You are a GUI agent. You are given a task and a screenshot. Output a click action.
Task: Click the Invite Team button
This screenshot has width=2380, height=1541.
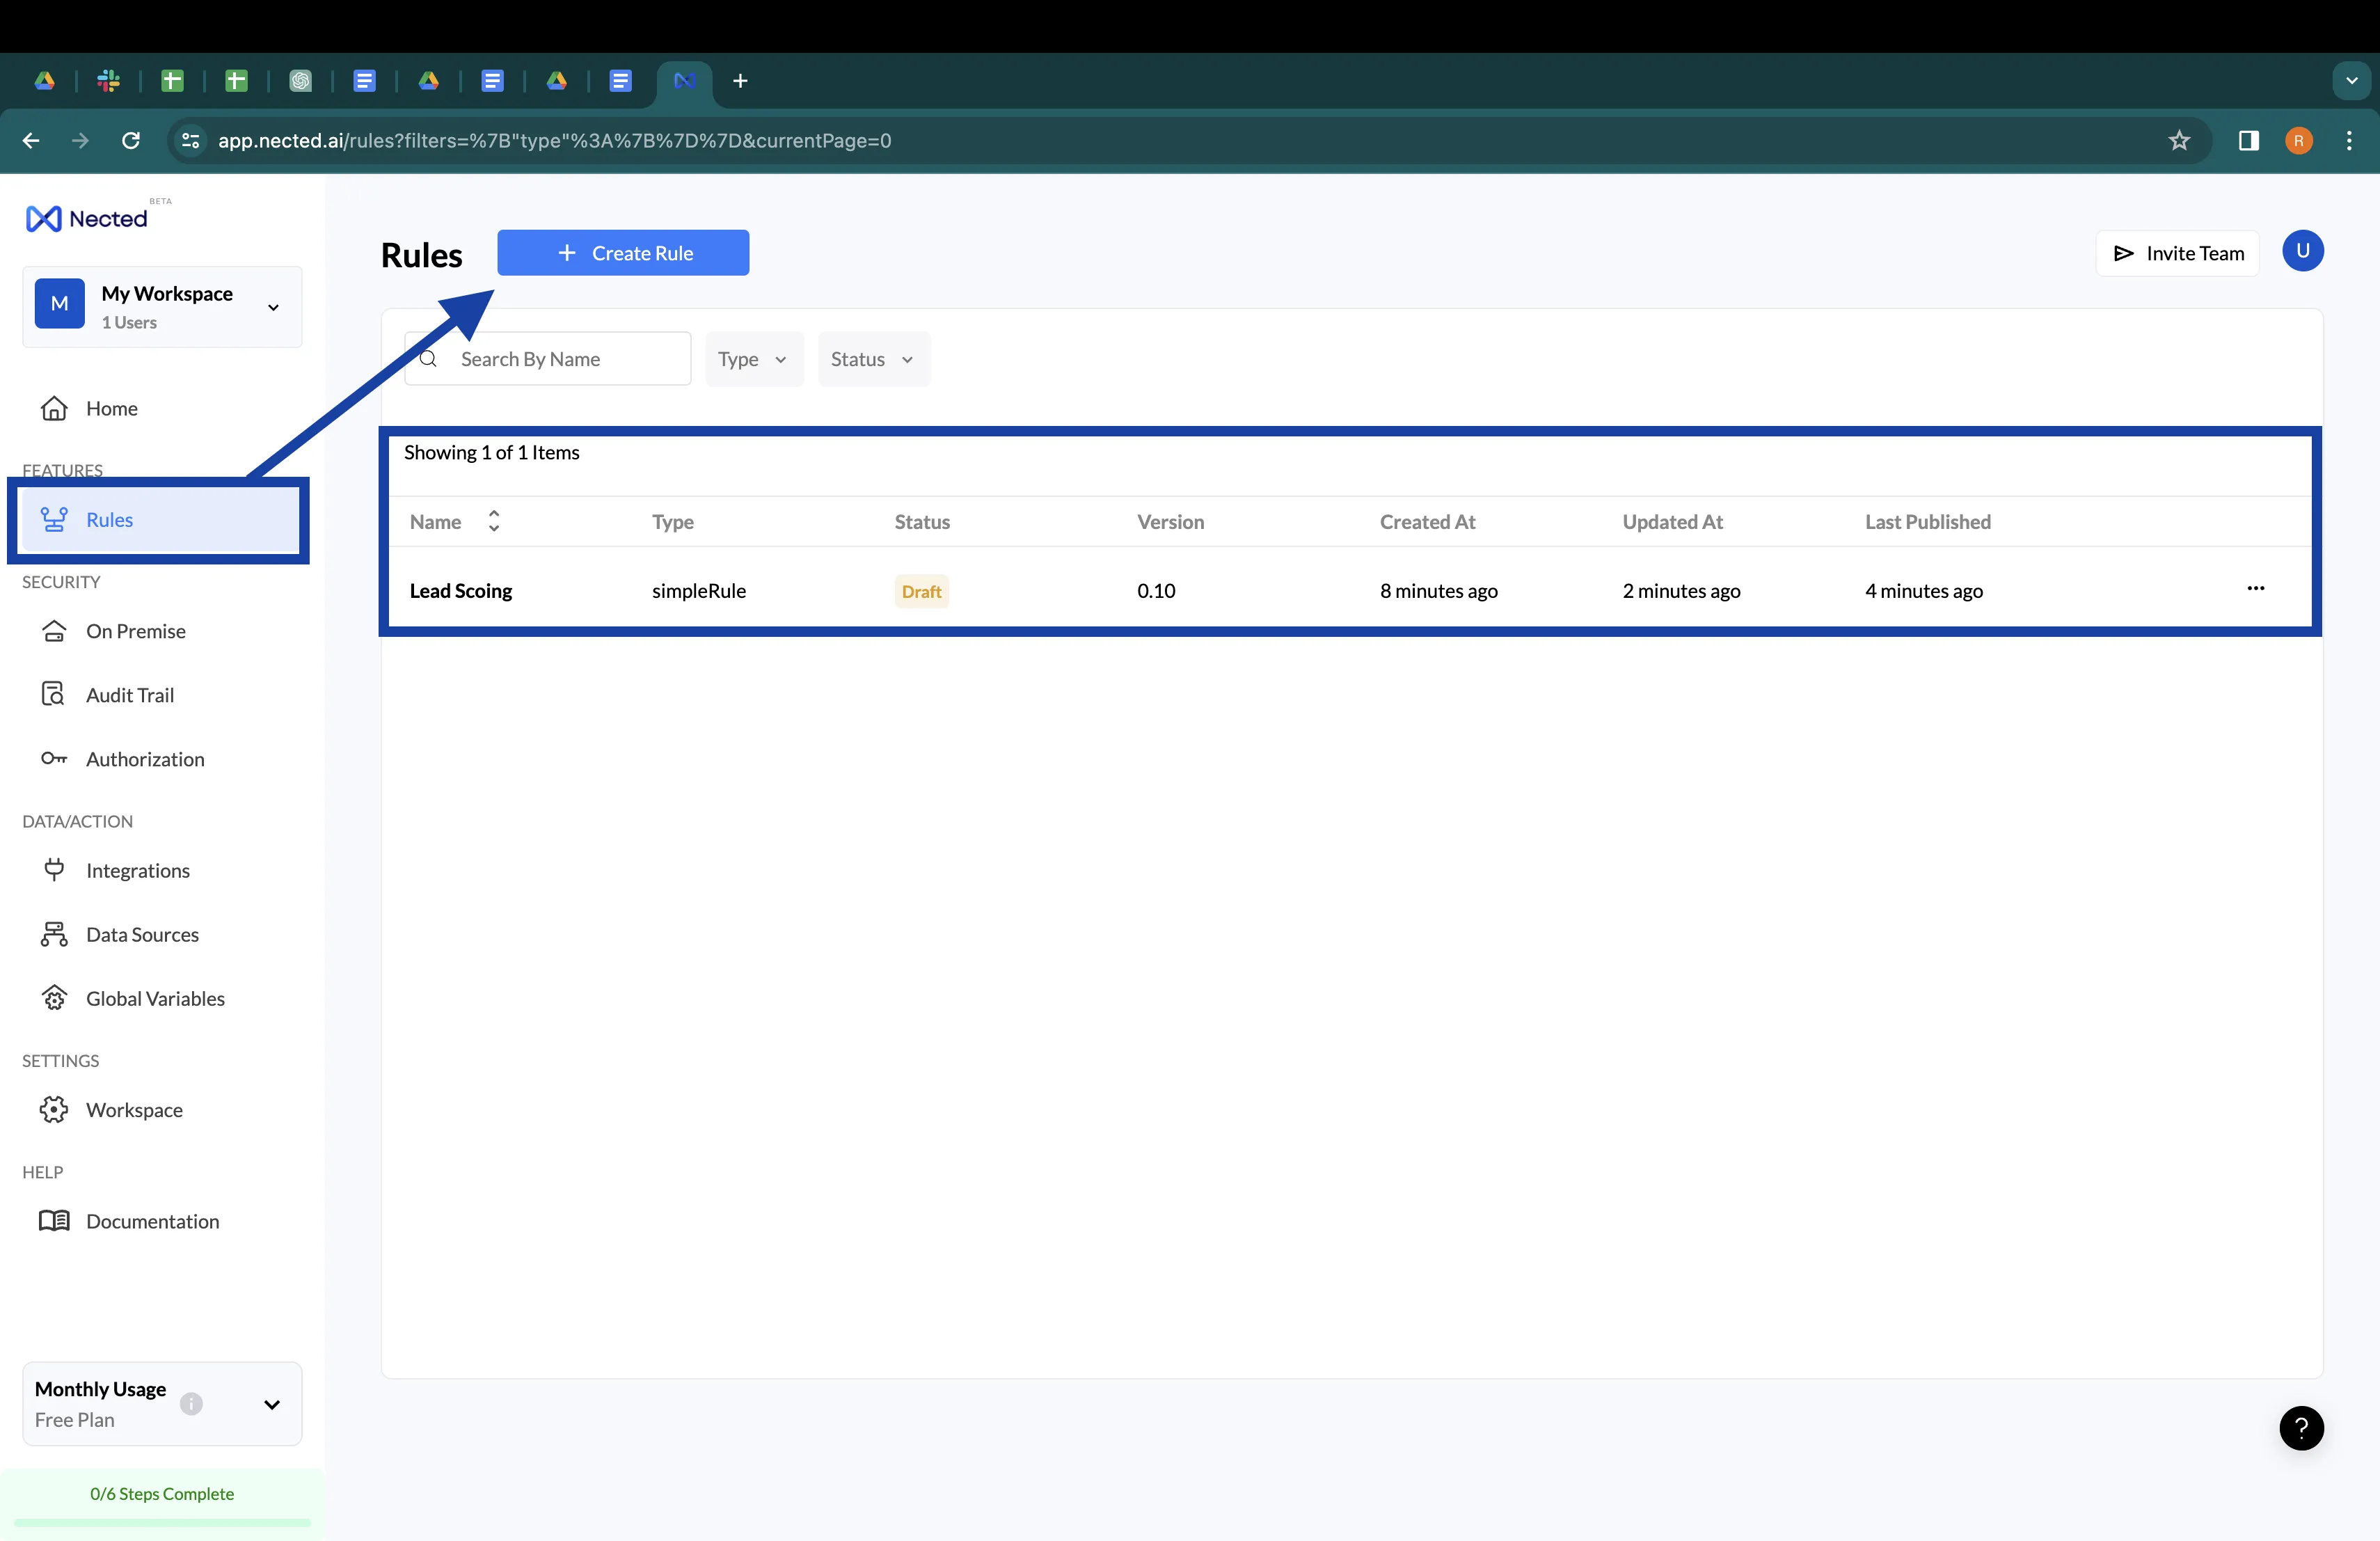pos(2177,253)
